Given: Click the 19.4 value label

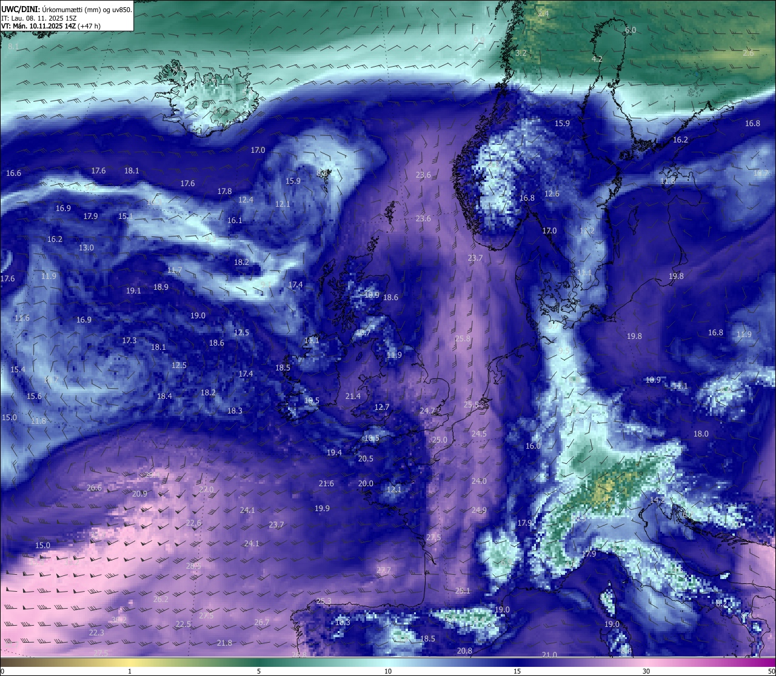Looking at the screenshot, I should pyautogui.click(x=334, y=452).
